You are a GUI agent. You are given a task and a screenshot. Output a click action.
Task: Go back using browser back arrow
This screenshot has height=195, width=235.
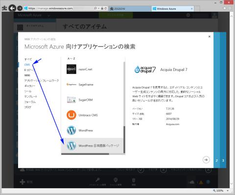(x=12, y=8)
